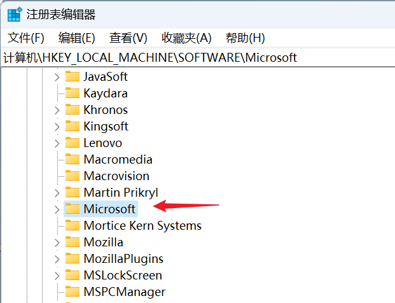Click the Microsoft folder icon

(x=73, y=209)
